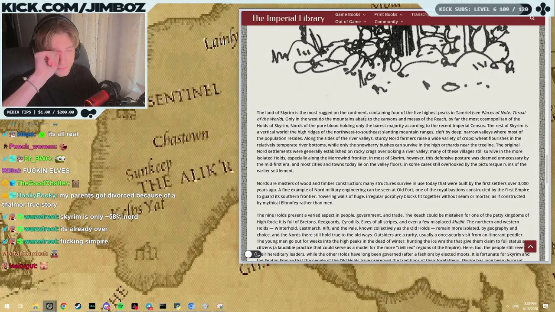Expand the Print Books menu

(388, 14)
